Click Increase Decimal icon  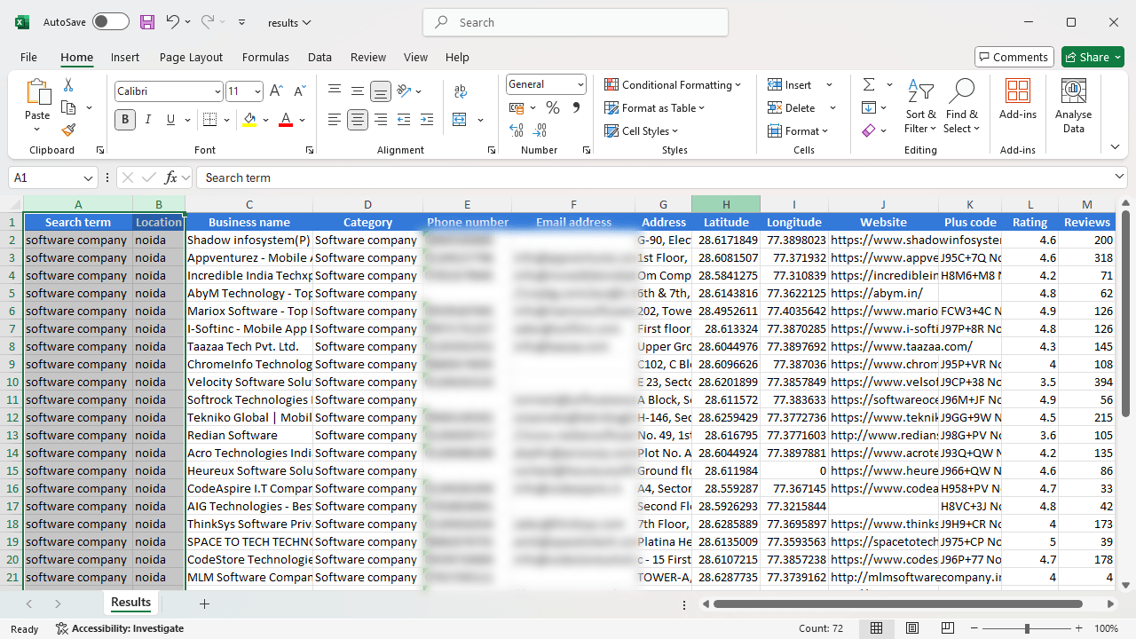(517, 130)
